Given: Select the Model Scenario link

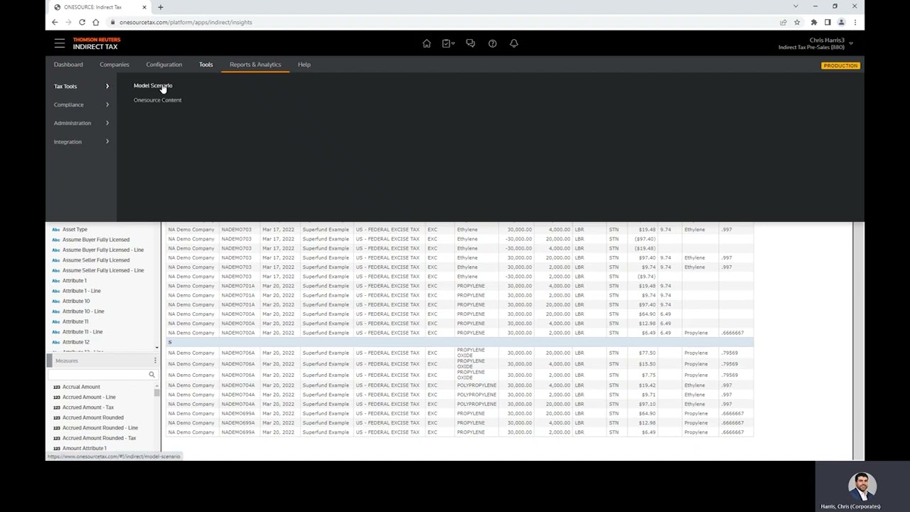Looking at the screenshot, I should (x=153, y=85).
